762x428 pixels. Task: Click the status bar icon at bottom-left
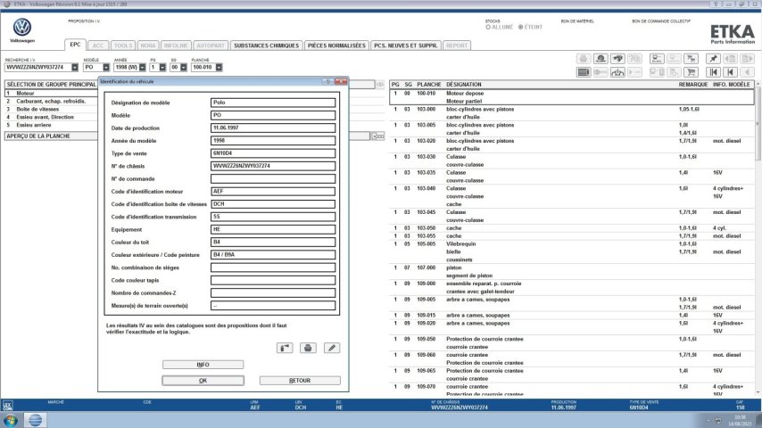coord(8,405)
